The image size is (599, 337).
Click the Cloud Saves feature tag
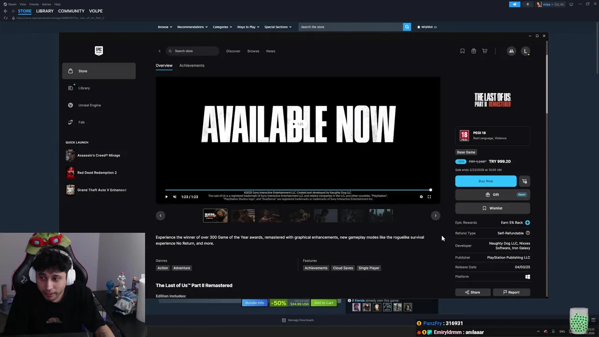click(x=343, y=268)
